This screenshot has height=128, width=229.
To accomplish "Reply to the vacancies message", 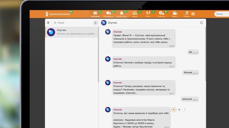I will 174,110.
